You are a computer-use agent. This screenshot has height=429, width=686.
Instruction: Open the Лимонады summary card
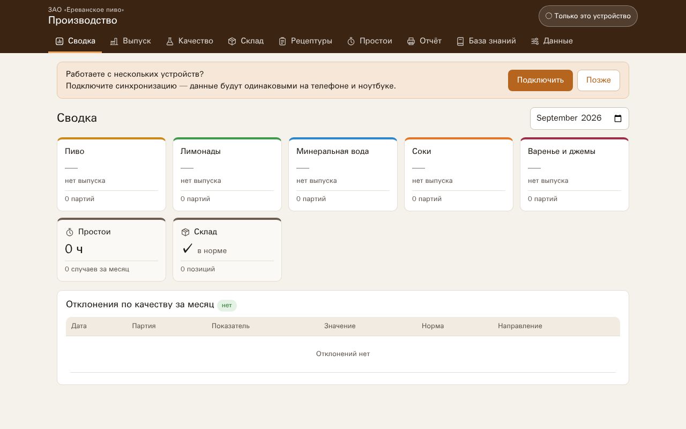point(227,174)
